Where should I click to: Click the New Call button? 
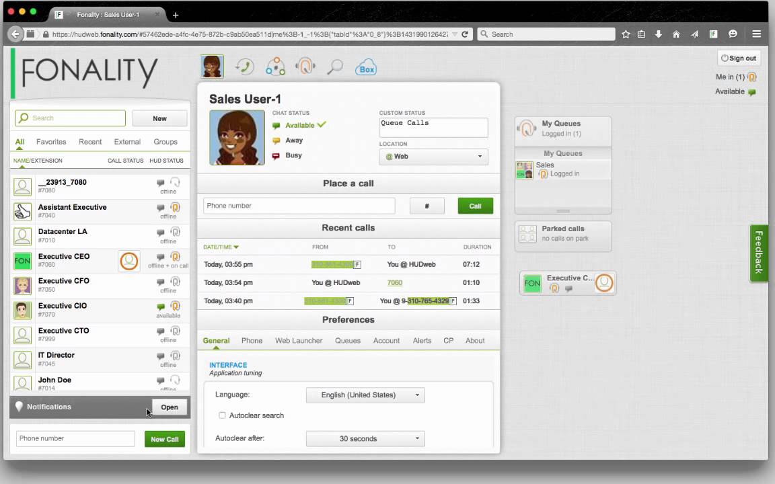165,439
